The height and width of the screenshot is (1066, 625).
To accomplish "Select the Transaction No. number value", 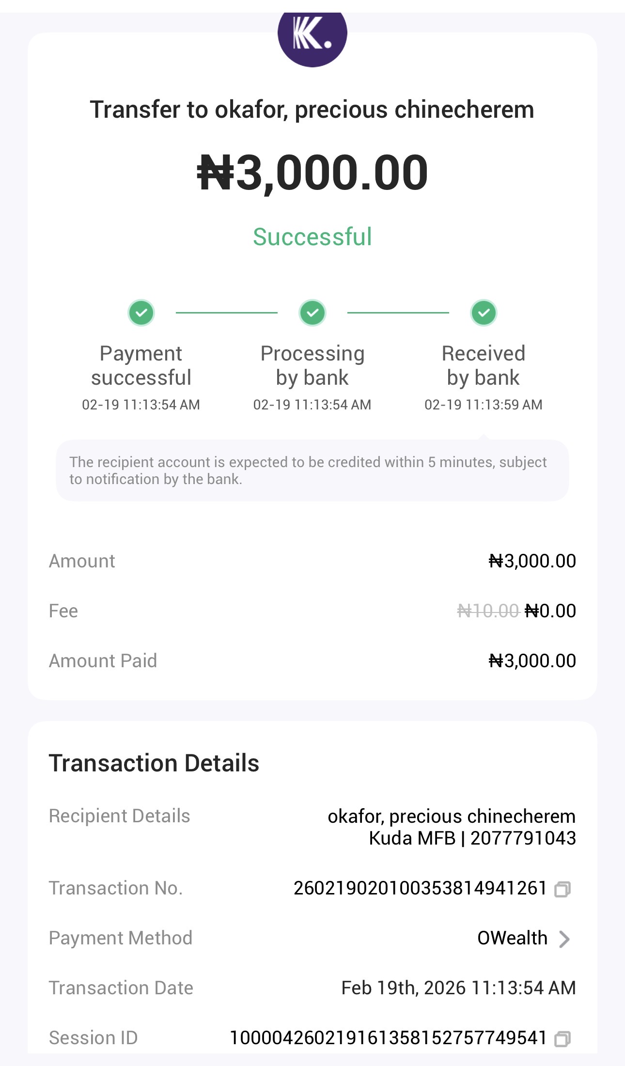I will 420,888.
